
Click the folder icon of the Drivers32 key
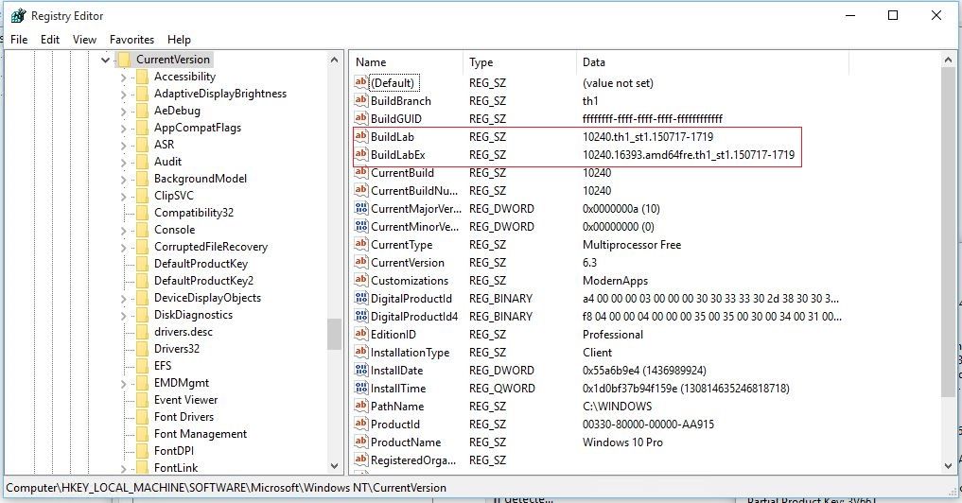point(142,349)
